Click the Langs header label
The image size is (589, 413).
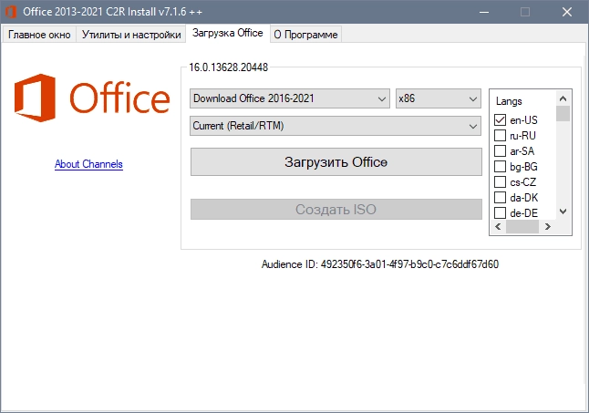pyautogui.click(x=509, y=101)
